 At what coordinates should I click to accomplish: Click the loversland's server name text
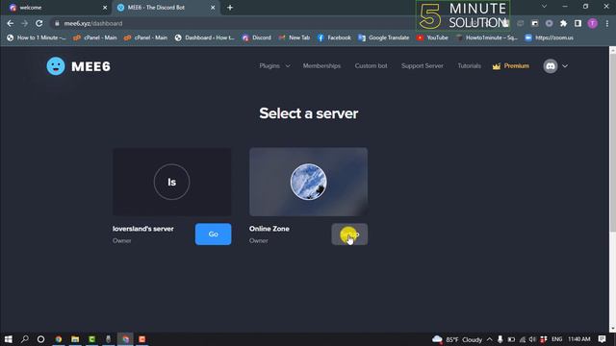click(x=143, y=229)
